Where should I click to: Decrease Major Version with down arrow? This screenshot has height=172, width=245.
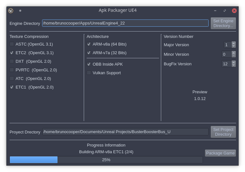tap(234, 46)
